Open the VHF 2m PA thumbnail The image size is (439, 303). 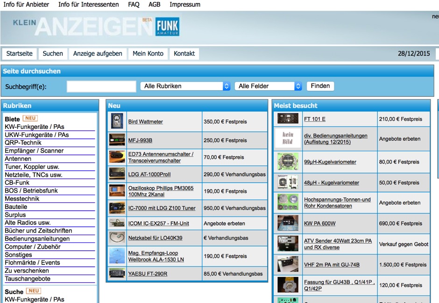(x=288, y=264)
